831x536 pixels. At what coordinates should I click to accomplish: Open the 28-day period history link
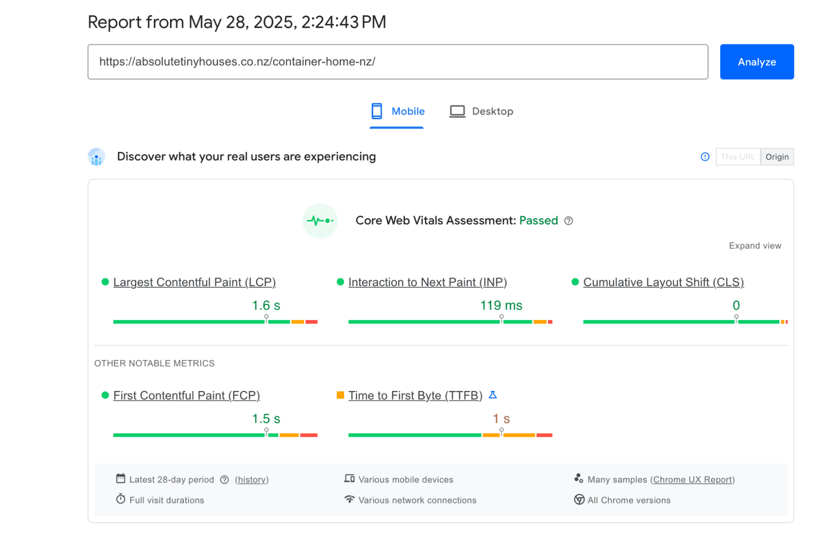click(252, 479)
